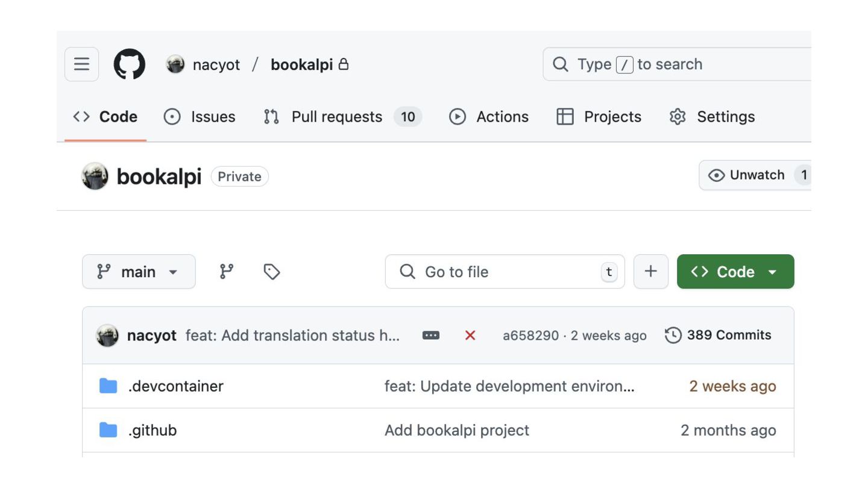Screen dimensions: 868x488
Task: Open tags via the tag icon
Action: tap(272, 272)
